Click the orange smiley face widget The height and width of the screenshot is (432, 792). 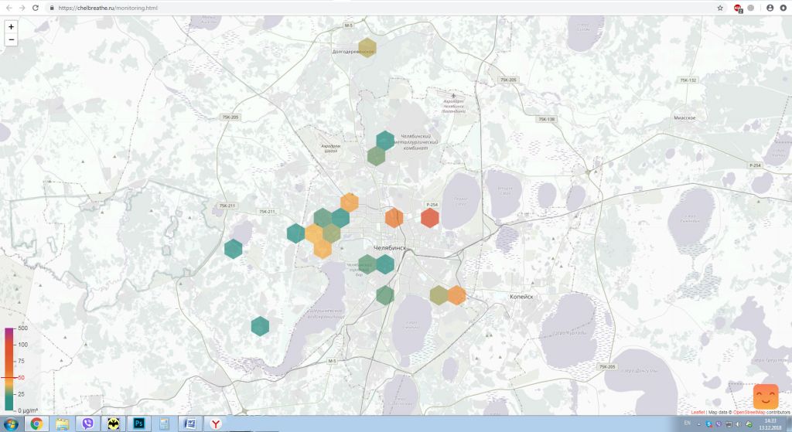(766, 396)
